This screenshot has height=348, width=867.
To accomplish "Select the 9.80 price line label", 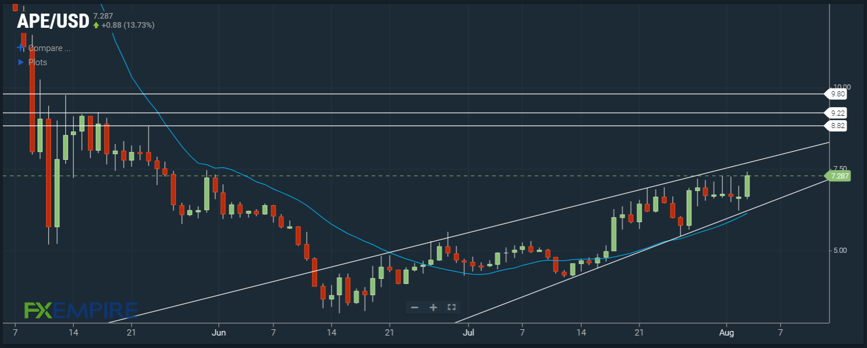I will [x=835, y=94].
